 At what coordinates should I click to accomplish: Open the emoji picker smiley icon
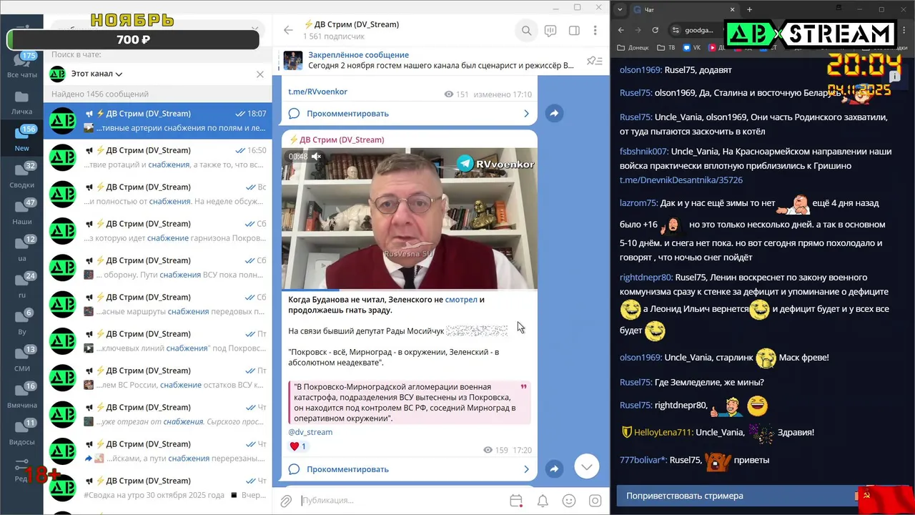coord(569,501)
